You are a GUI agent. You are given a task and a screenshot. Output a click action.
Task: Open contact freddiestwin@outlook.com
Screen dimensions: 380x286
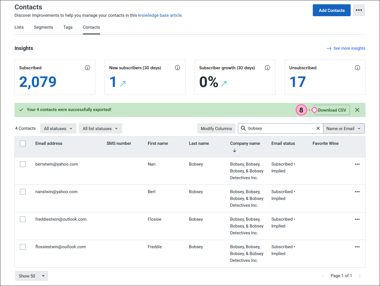(x=61, y=219)
